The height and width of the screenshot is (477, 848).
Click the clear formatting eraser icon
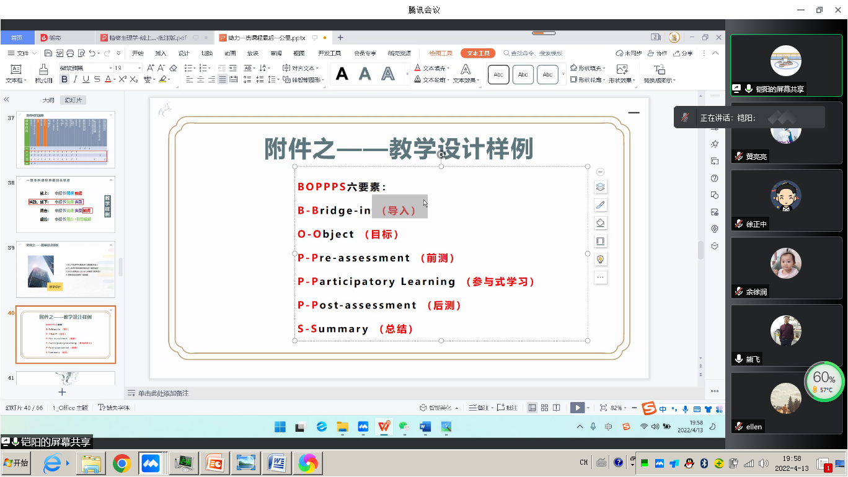pyautogui.click(x=174, y=68)
